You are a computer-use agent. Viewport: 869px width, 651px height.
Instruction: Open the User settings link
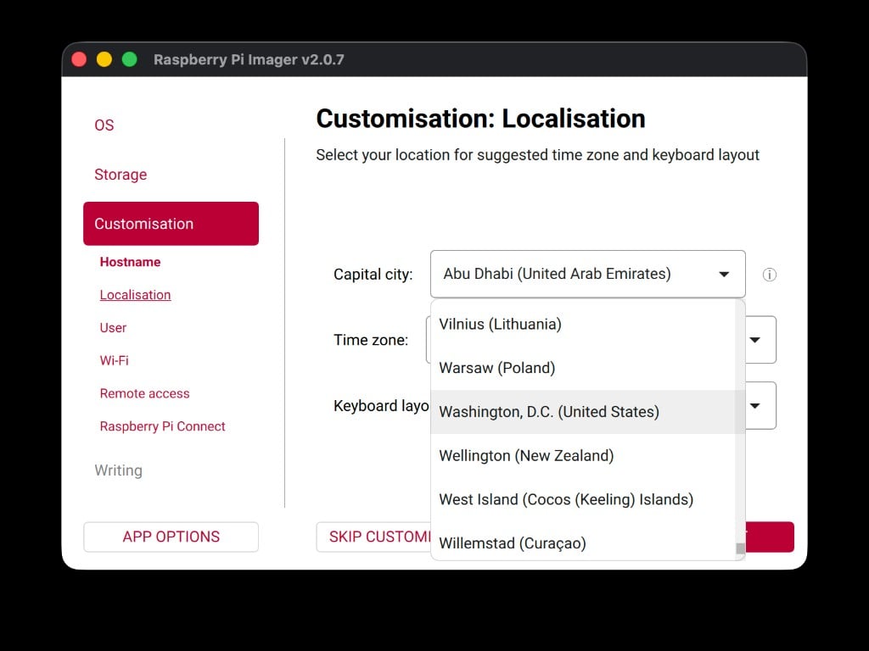(113, 328)
